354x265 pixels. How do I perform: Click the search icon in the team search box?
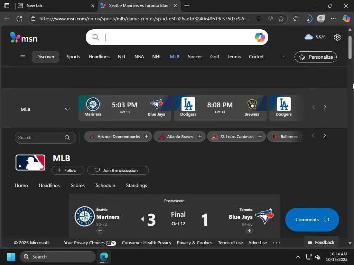[x=67, y=137]
